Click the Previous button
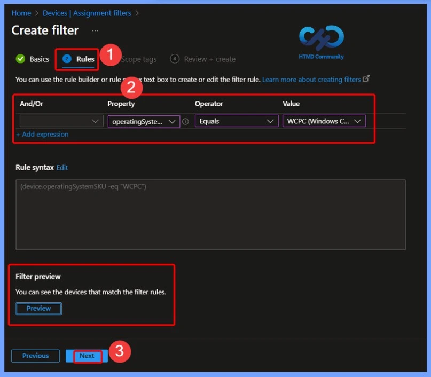This screenshot has height=377, width=431. click(36, 356)
